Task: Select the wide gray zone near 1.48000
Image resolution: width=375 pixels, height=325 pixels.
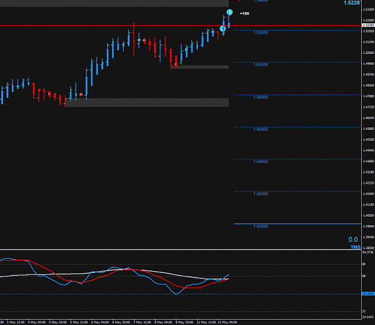Action: pyautogui.click(x=147, y=102)
